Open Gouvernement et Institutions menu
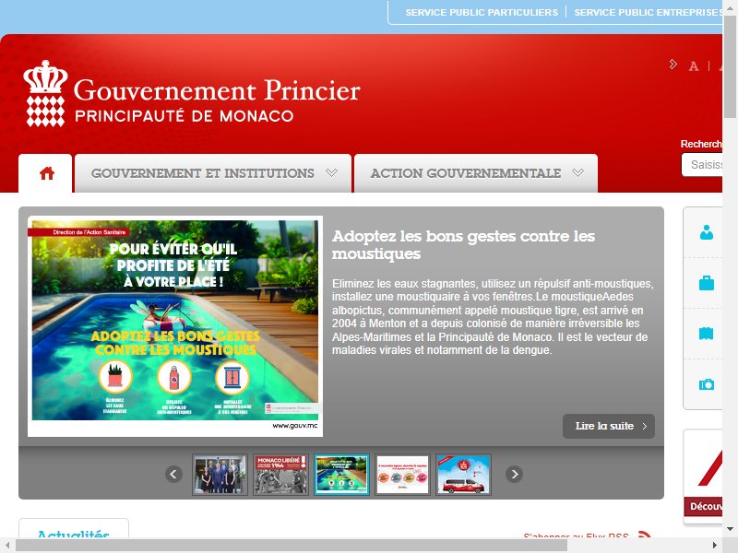This screenshot has height=553, width=738. [213, 173]
